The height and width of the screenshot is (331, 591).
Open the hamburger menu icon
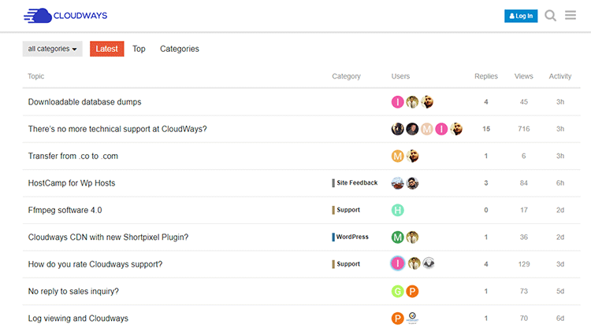click(571, 15)
